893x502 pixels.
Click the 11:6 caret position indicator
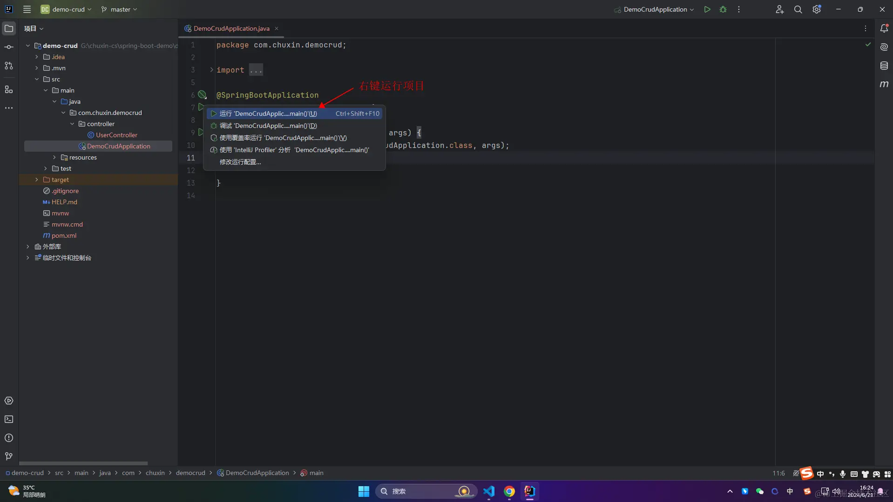click(778, 473)
